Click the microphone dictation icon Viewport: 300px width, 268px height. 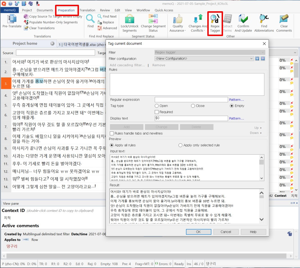click(x=38, y=3)
